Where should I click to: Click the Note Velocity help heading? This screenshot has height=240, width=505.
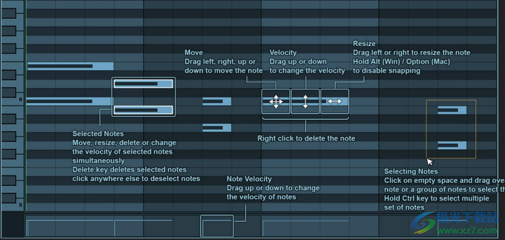(249, 179)
